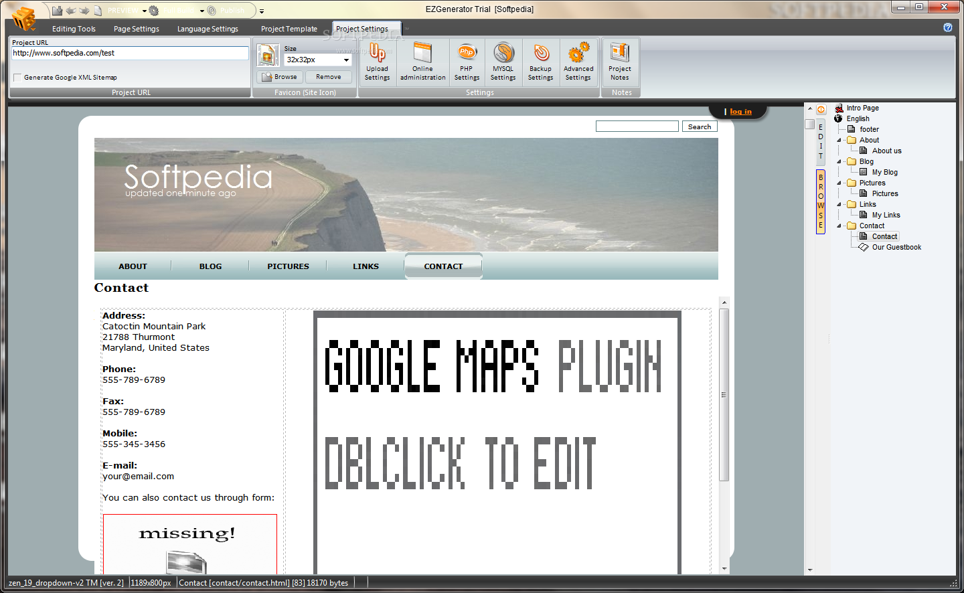Click into the Project URL field
Screen dimensions: 964x593
pyautogui.click(x=130, y=53)
